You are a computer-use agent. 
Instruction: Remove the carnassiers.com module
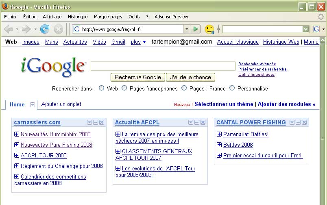tap(102, 122)
